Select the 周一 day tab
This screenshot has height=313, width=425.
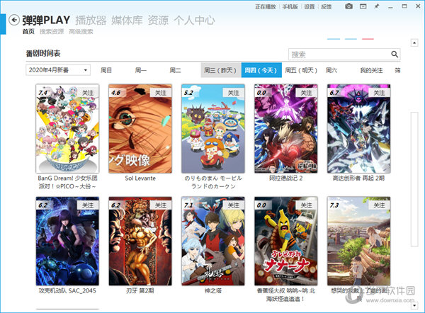pyautogui.click(x=141, y=70)
